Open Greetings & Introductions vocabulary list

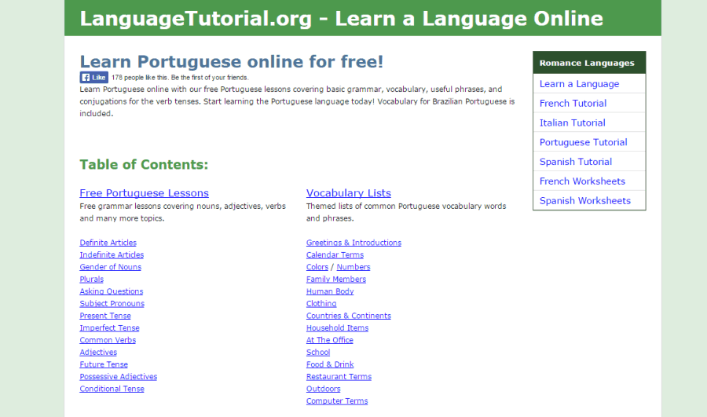[x=354, y=243]
